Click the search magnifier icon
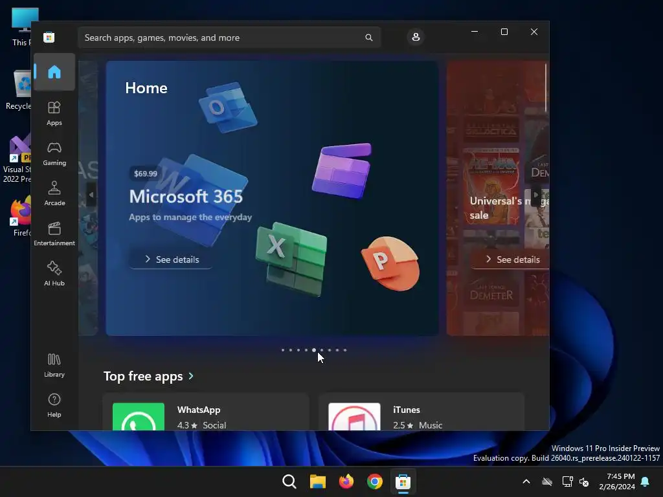Viewport: 663px width, 497px height. click(368, 38)
